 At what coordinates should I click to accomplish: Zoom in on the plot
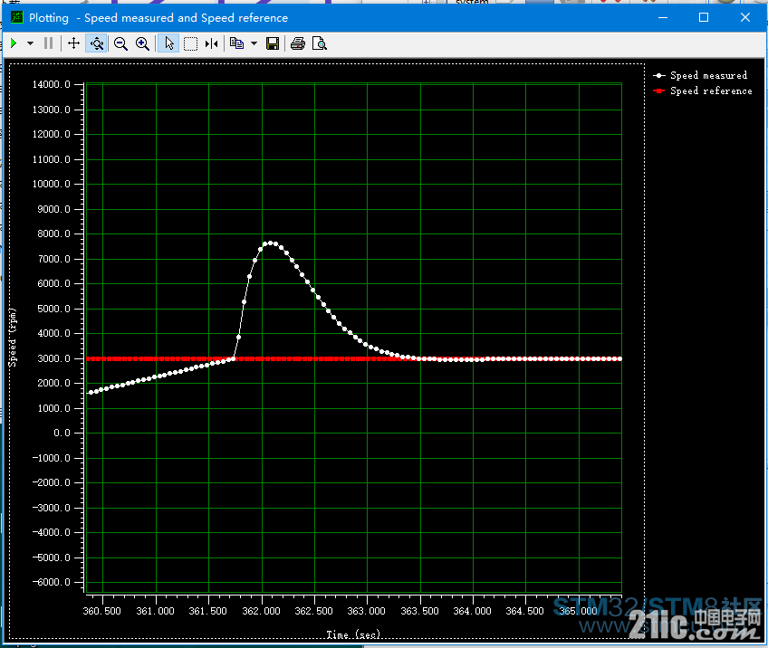[142, 43]
